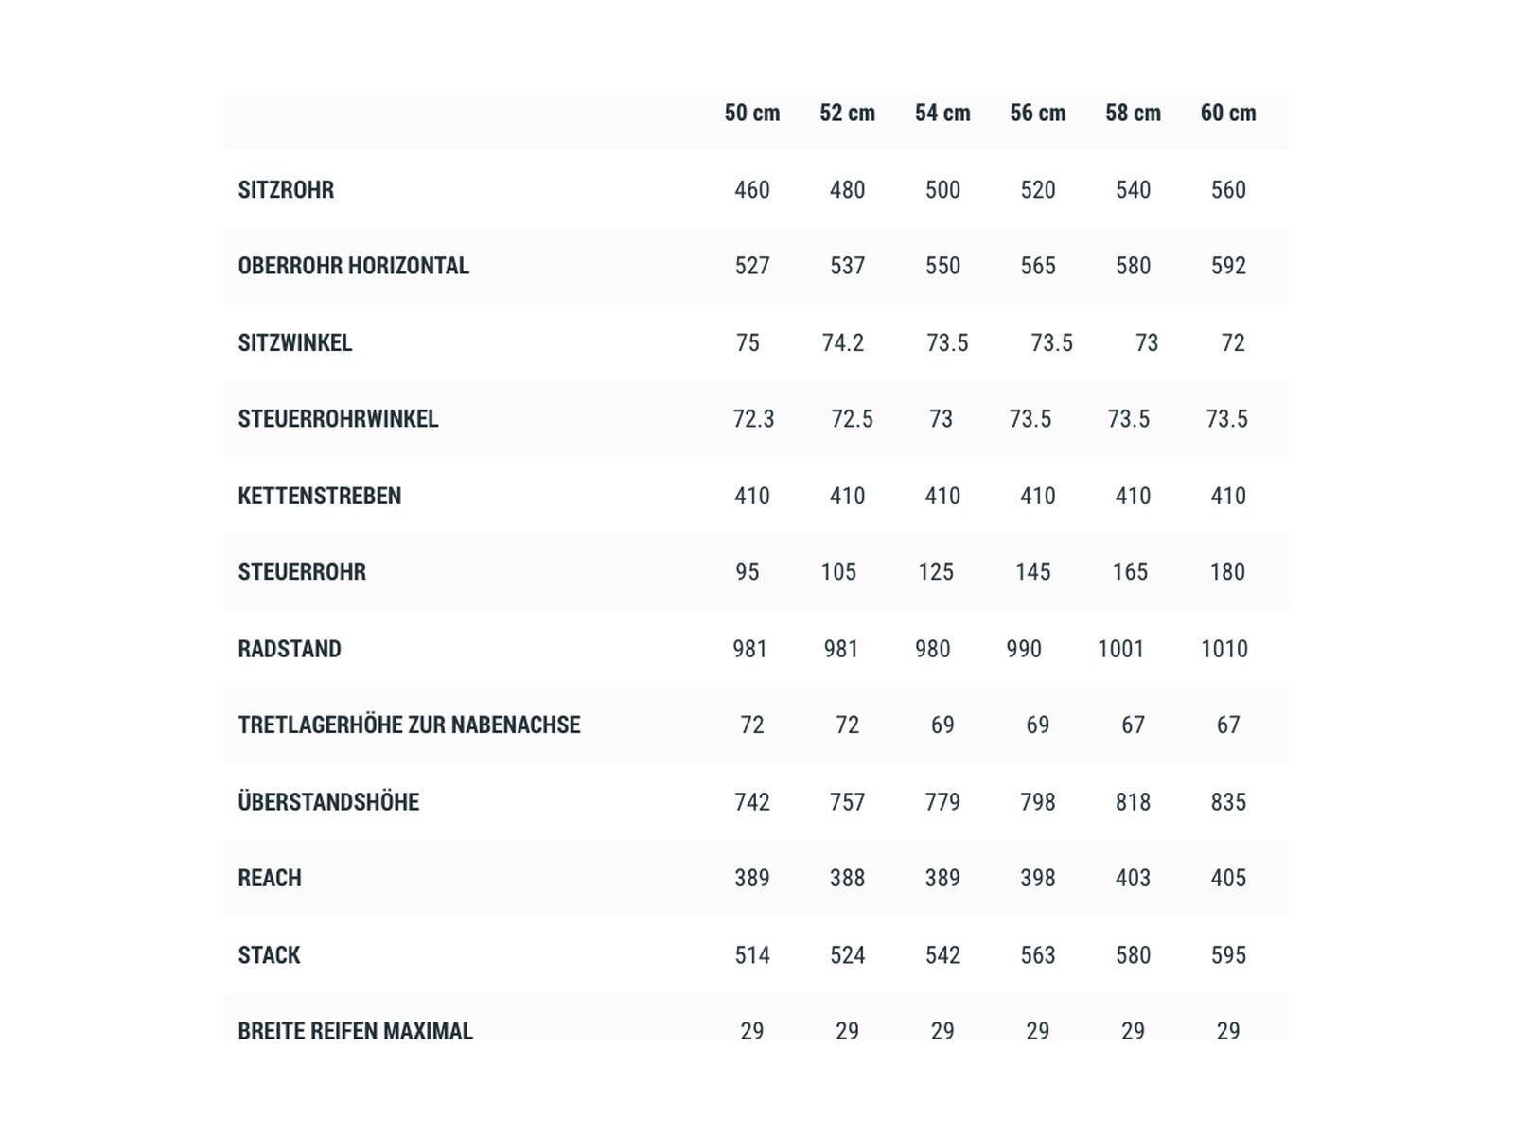Click the 54 cm column header
The width and height of the screenshot is (1514, 1135).
(x=942, y=113)
